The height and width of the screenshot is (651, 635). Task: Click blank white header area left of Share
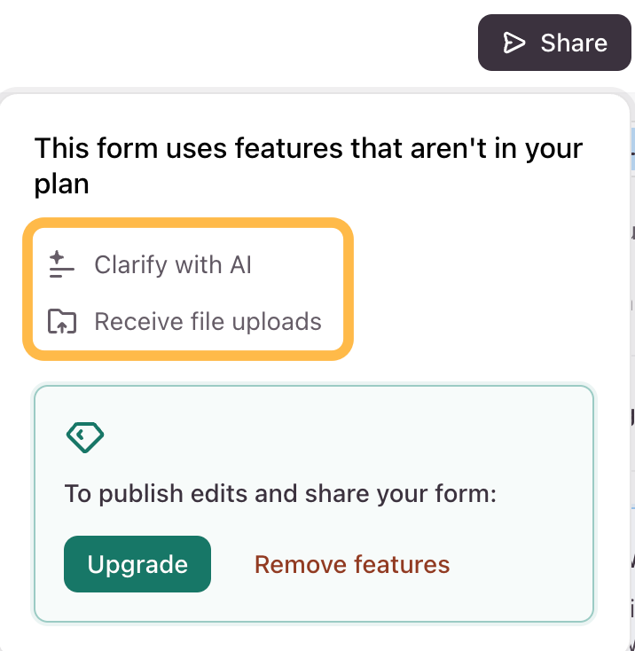tap(237, 43)
